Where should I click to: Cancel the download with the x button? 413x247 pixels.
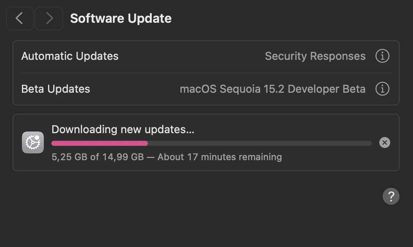384,142
